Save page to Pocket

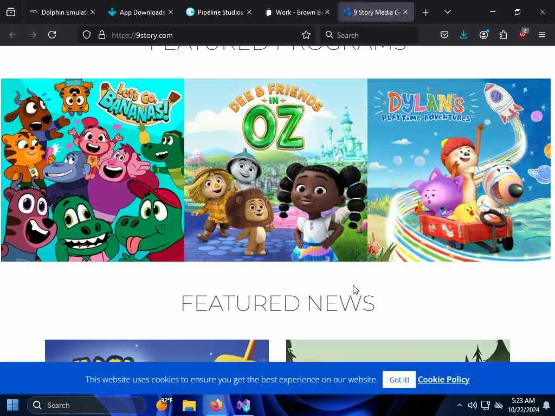pos(444,35)
